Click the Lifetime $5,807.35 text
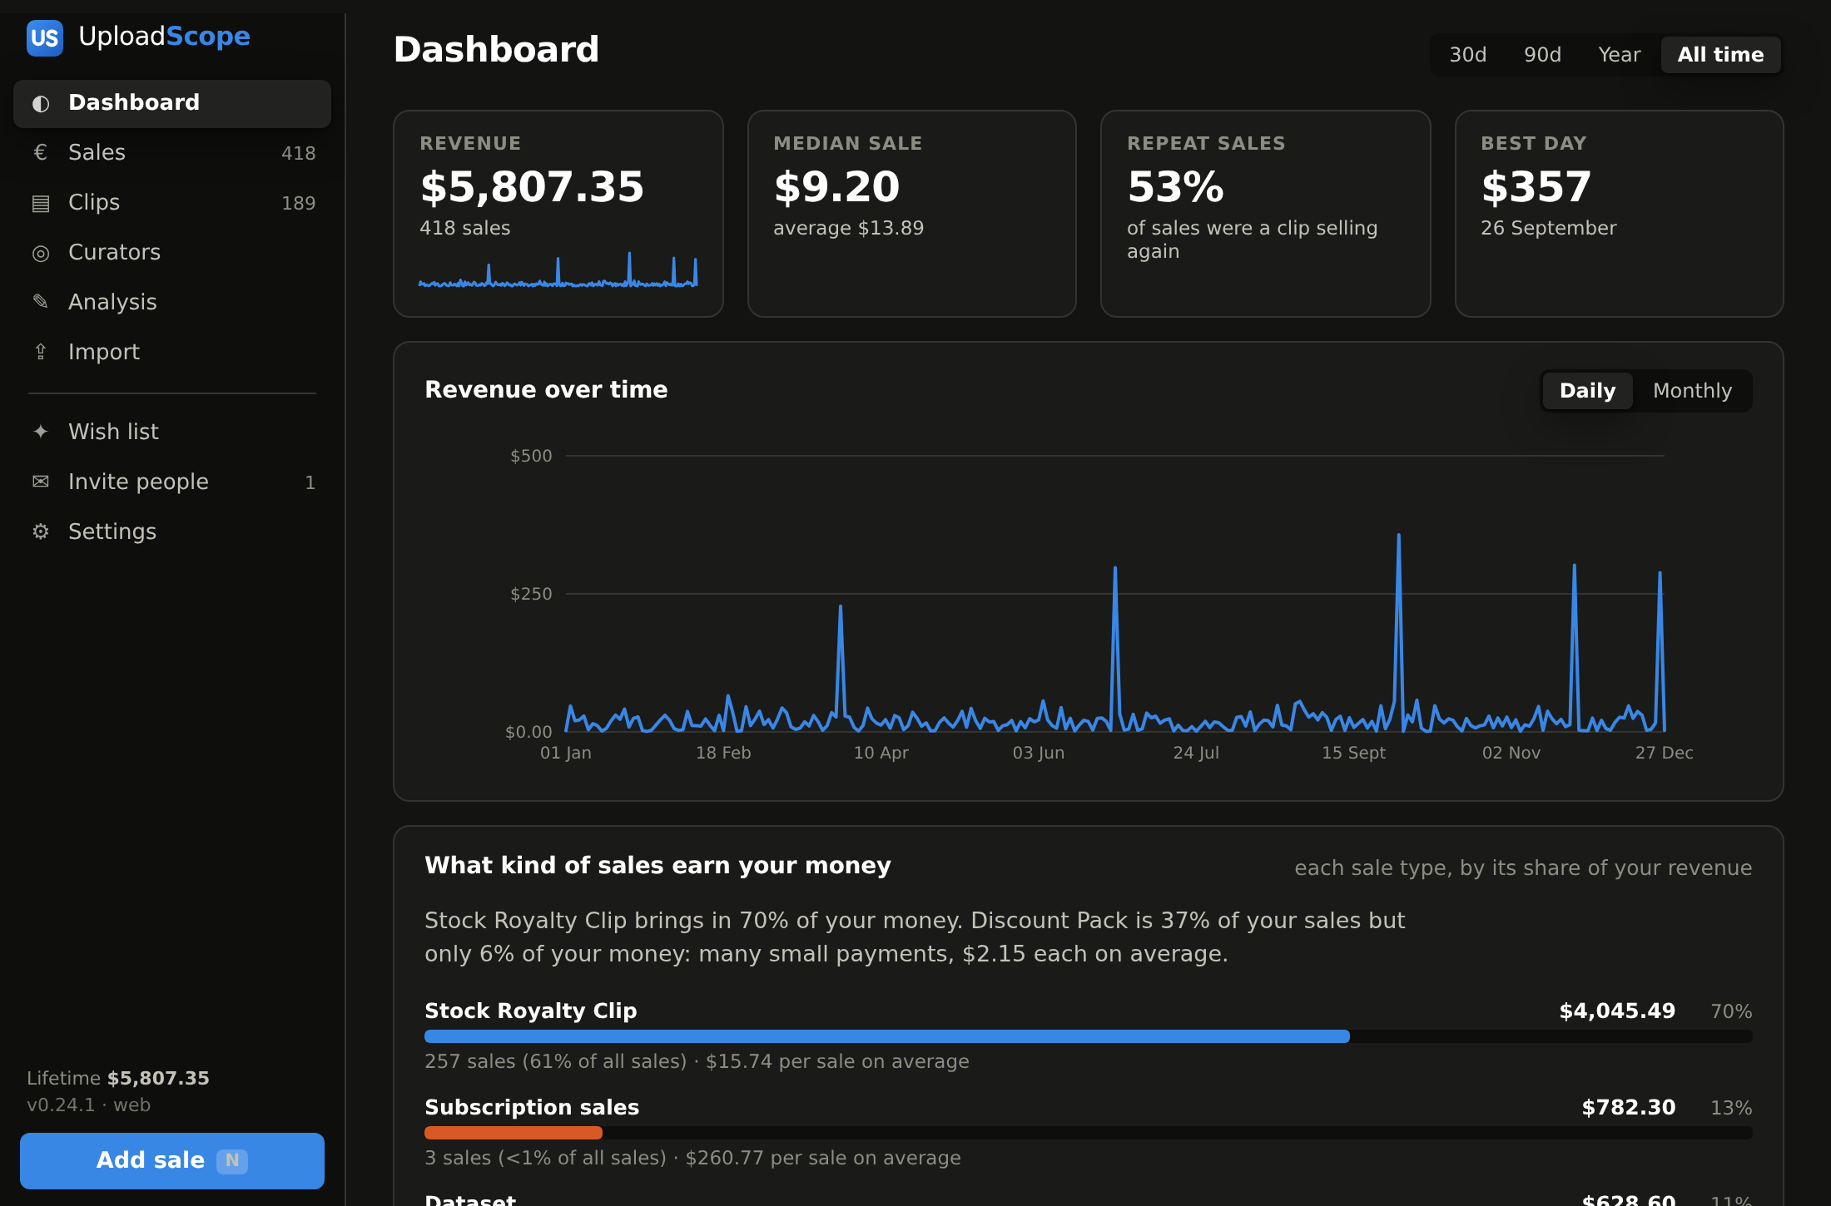 118,1079
